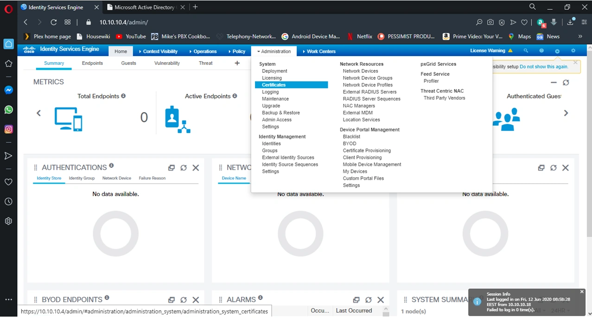This screenshot has height=318, width=592.
Task: Open the Housewiki bookmark
Action: click(94, 36)
